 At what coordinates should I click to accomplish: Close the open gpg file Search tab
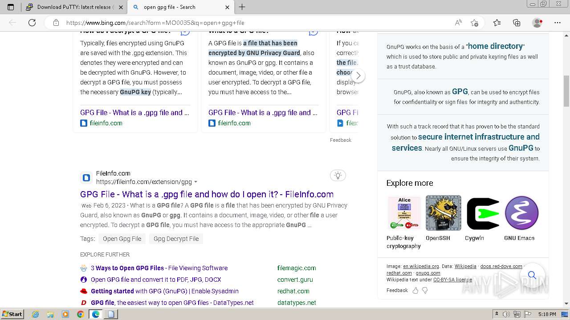click(x=227, y=7)
